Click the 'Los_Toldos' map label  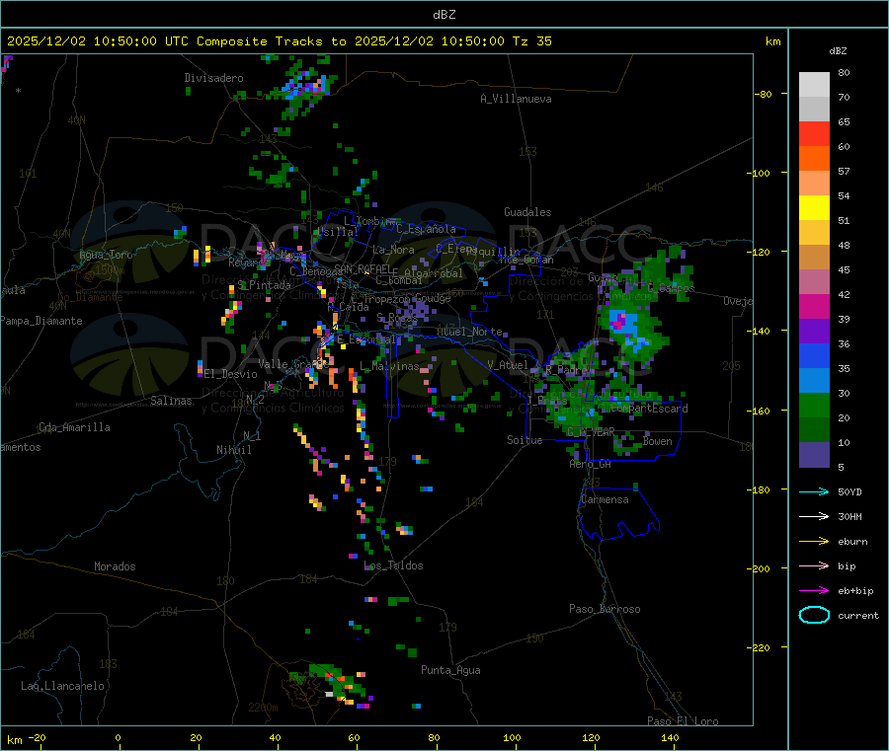pyautogui.click(x=393, y=565)
